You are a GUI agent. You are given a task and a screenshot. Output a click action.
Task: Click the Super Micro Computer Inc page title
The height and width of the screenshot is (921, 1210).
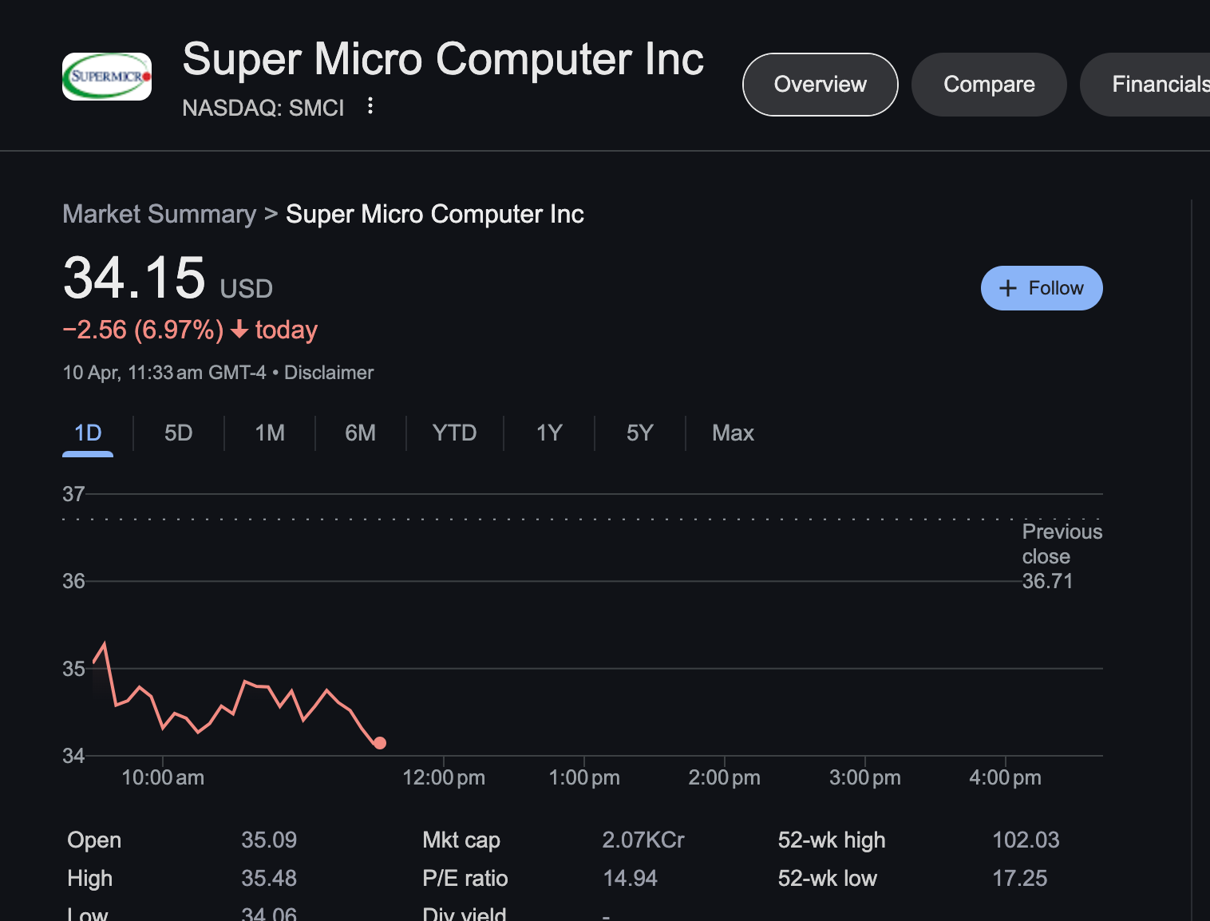pyautogui.click(x=443, y=59)
